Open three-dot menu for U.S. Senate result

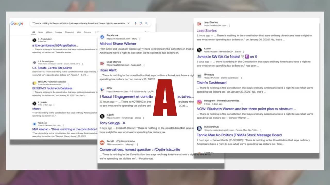pos(82,64)
